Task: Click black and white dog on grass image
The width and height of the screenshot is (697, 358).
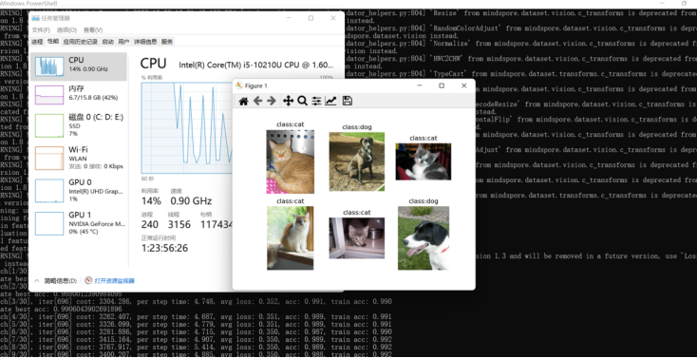Action: [424, 238]
